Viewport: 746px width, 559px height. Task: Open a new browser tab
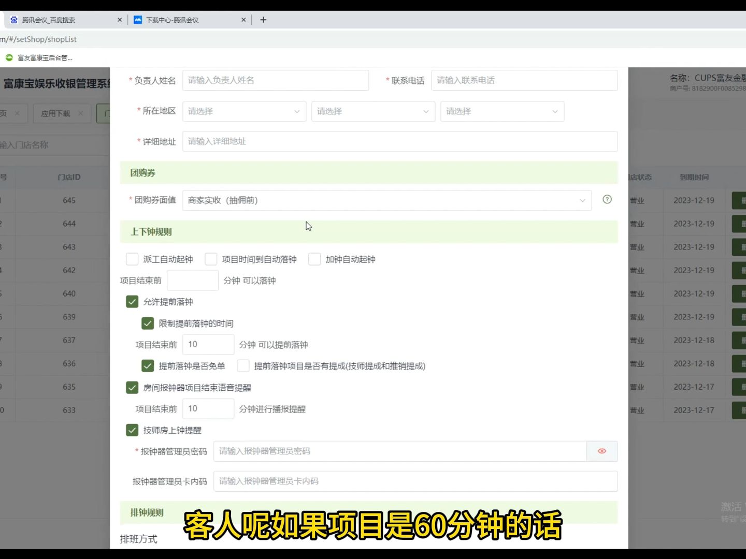pos(263,20)
